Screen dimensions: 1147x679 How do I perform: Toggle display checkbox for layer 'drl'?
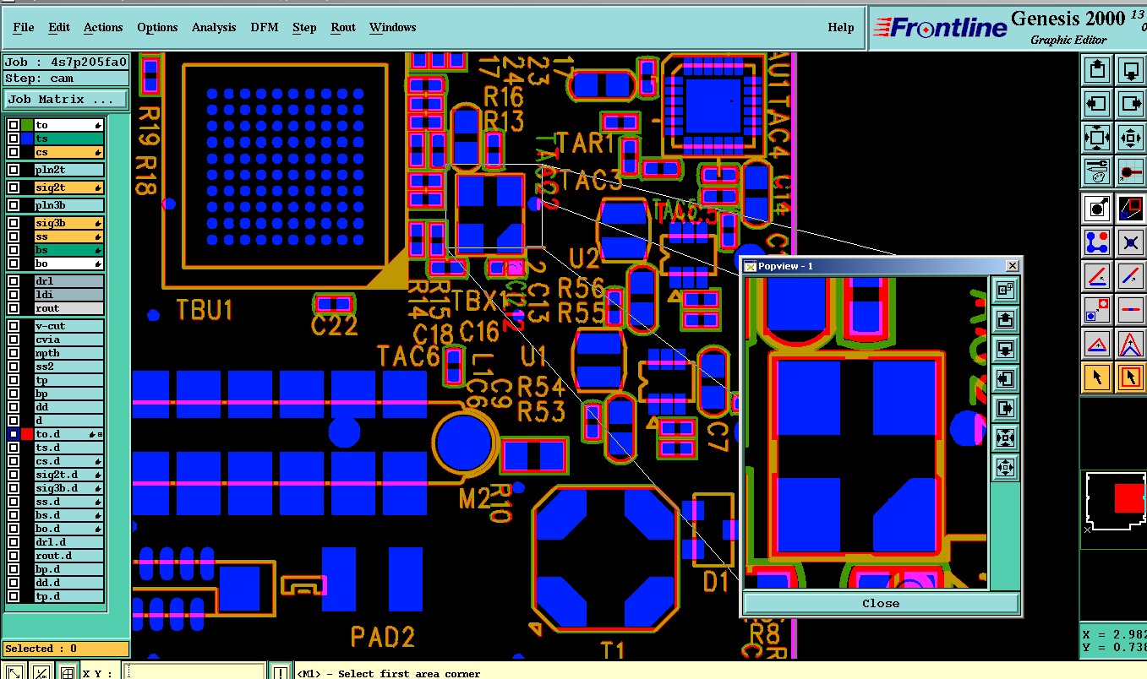pos(14,281)
